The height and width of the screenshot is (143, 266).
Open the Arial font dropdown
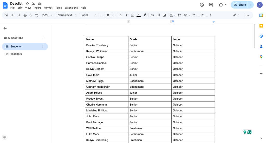(x=89, y=15)
